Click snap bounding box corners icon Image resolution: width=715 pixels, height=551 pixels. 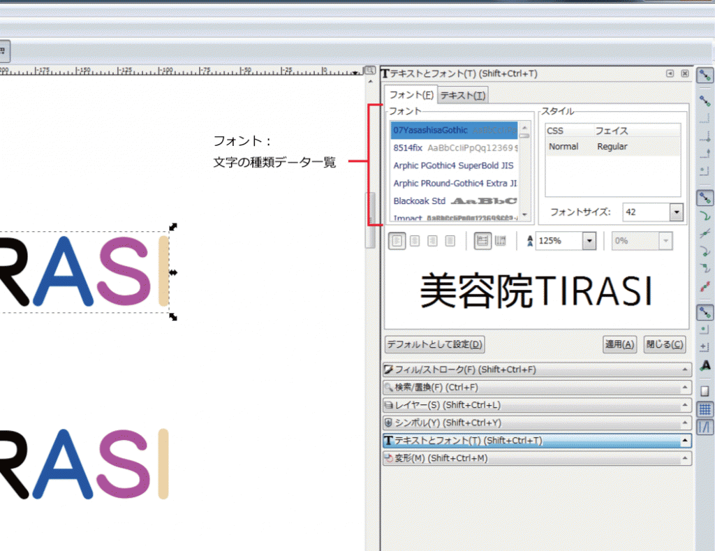click(x=705, y=136)
